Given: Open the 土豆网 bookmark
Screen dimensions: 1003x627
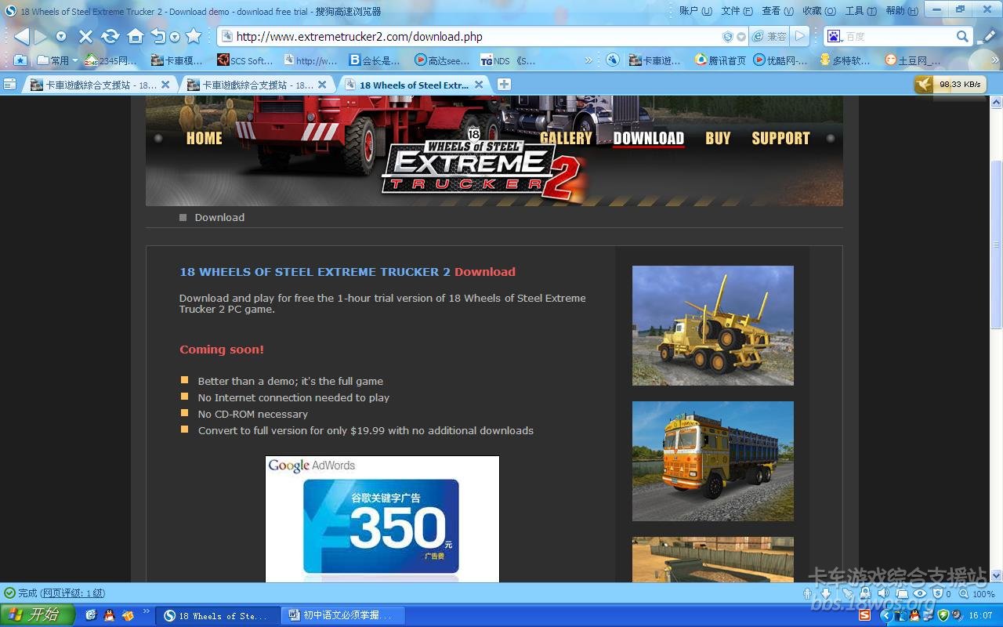Looking at the screenshot, I should pyautogui.click(x=913, y=60).
